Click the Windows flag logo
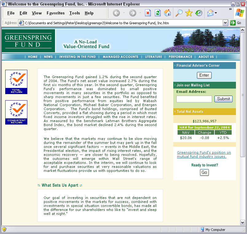The height and width of the screenshot is (234, 247). click(x=240, y=13)
